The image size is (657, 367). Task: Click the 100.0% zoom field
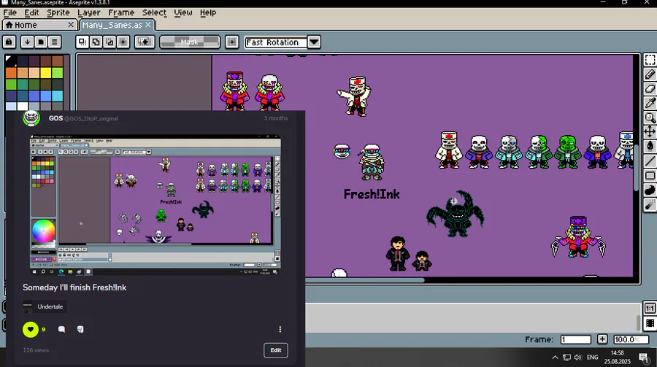[x=631, y=339]
